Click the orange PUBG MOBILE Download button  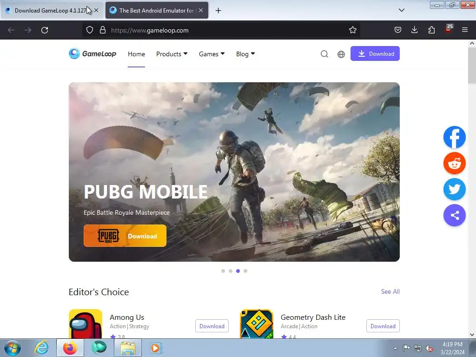(125, 236)
